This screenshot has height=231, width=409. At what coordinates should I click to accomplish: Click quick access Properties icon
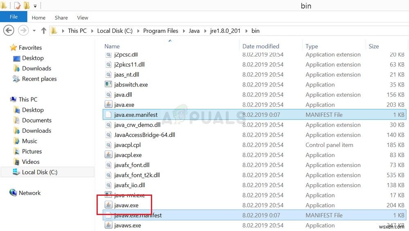pos(17,5)
